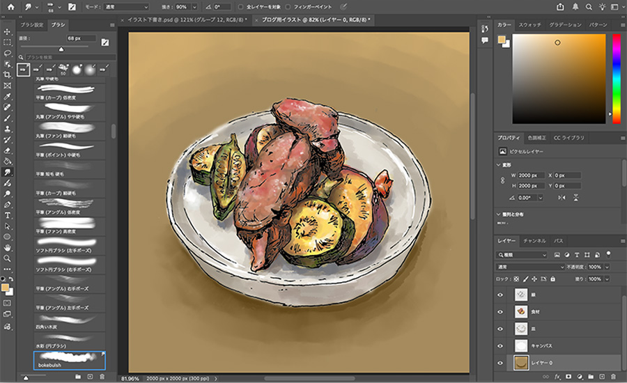Select the bokebulsh brush preset
Image resolution: width=627 pixels, height=383 pixels.
[x=69, y=359]
